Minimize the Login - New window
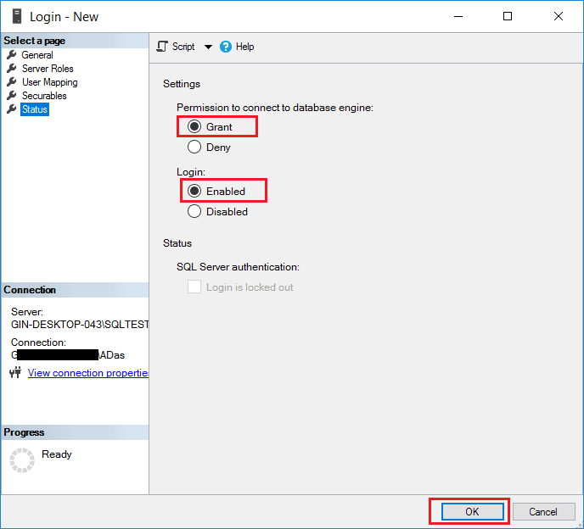 tap(458, 16)
